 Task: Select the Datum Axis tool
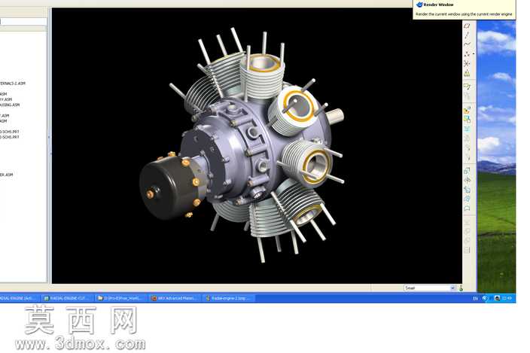(467, 35)
